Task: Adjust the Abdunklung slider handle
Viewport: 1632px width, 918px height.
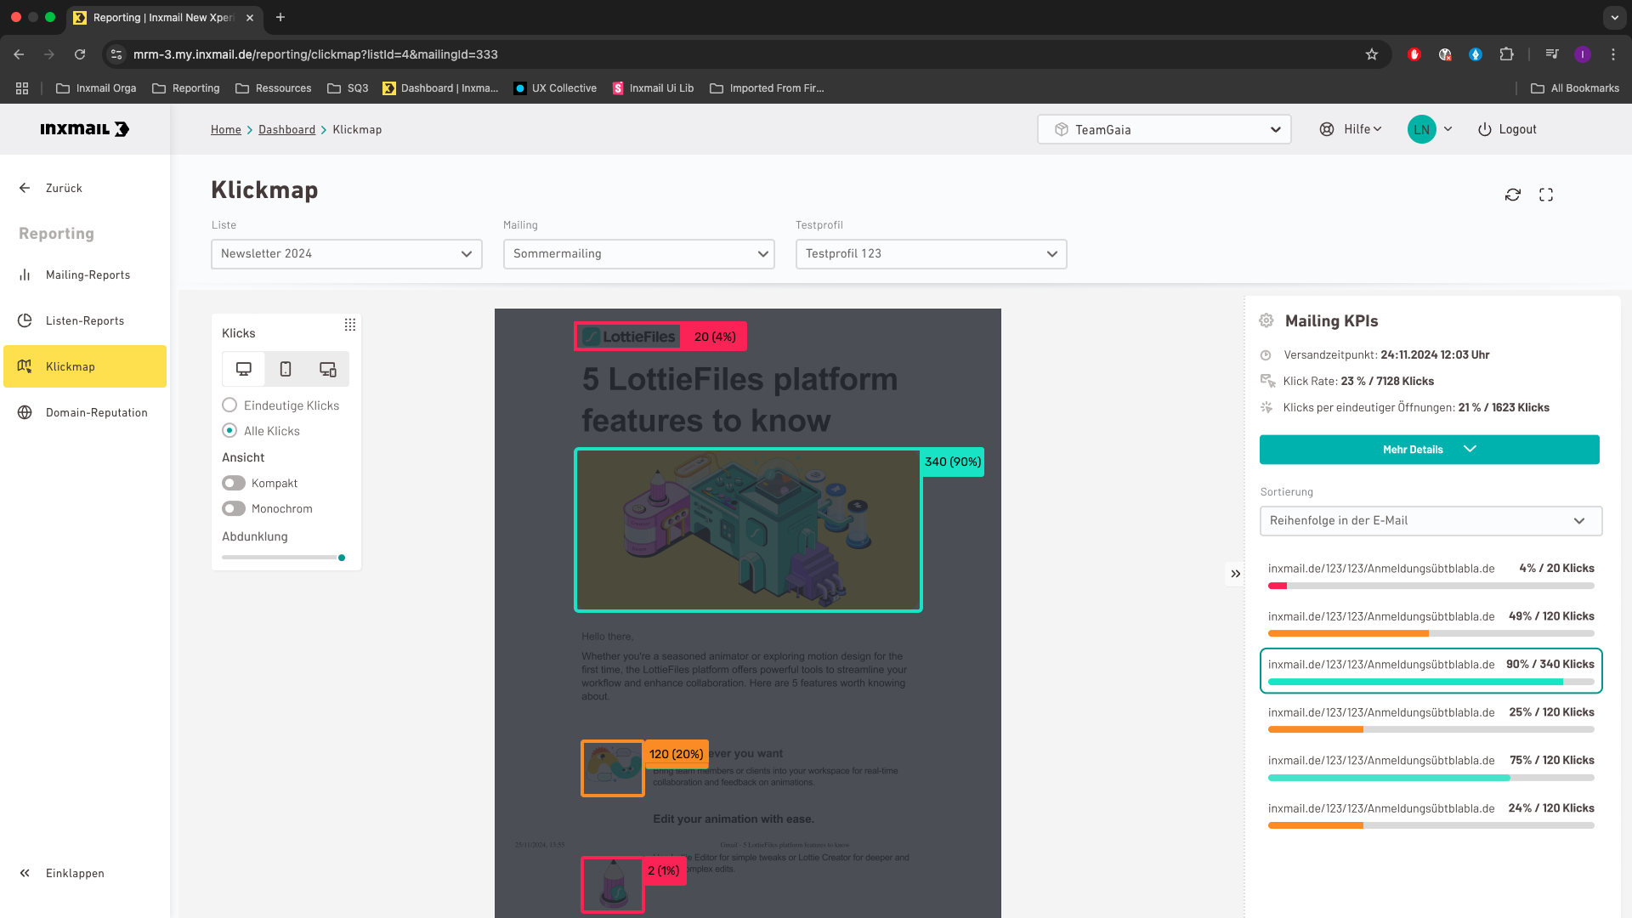Action: coord(342,558)
